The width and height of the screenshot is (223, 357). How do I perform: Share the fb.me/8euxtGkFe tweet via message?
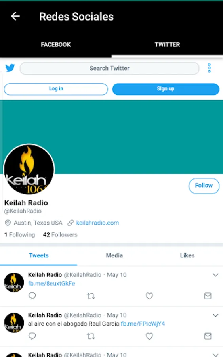[208, 296]
